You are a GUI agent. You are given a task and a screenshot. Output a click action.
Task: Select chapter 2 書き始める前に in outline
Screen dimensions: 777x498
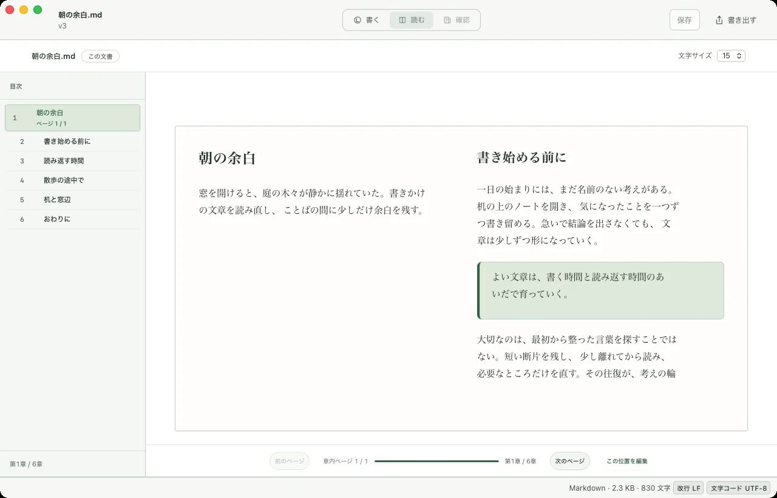(x=73, y=142)
